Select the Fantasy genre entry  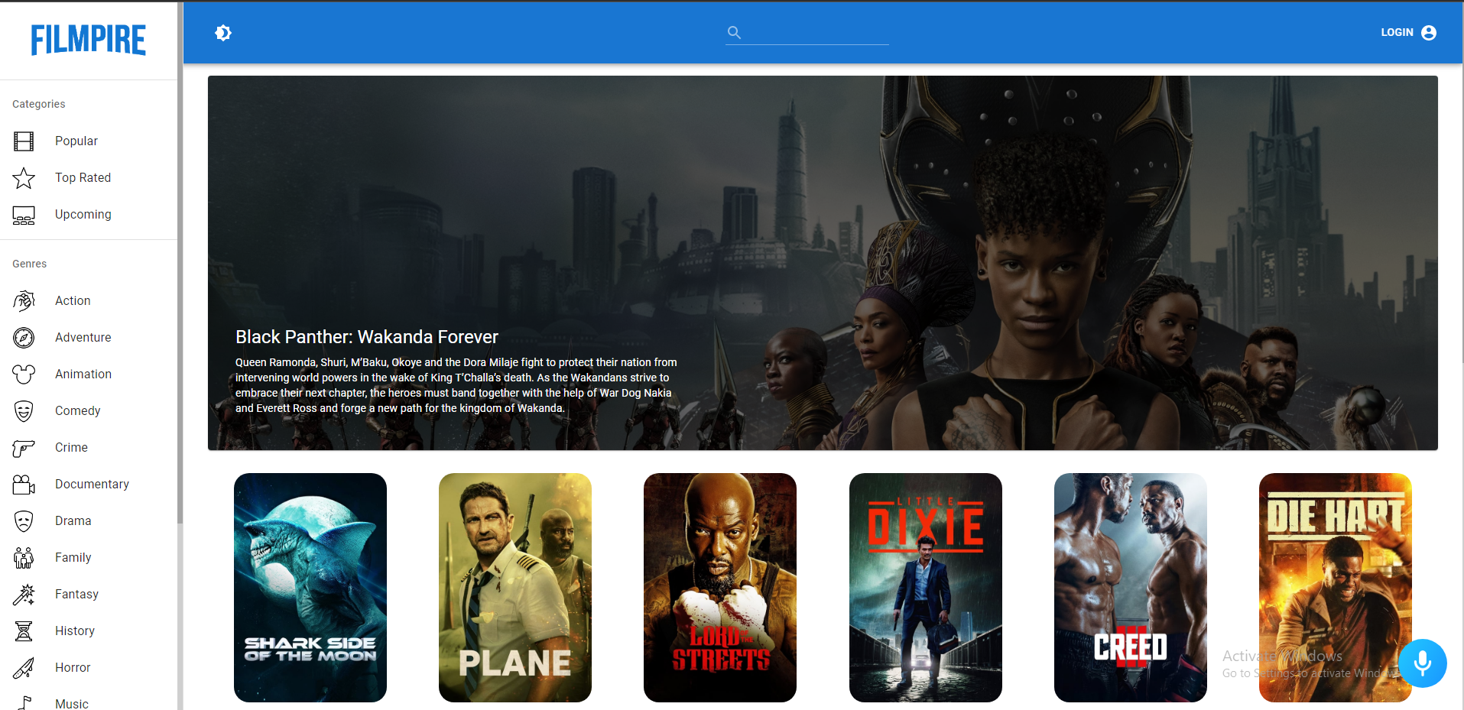(76, 594)
